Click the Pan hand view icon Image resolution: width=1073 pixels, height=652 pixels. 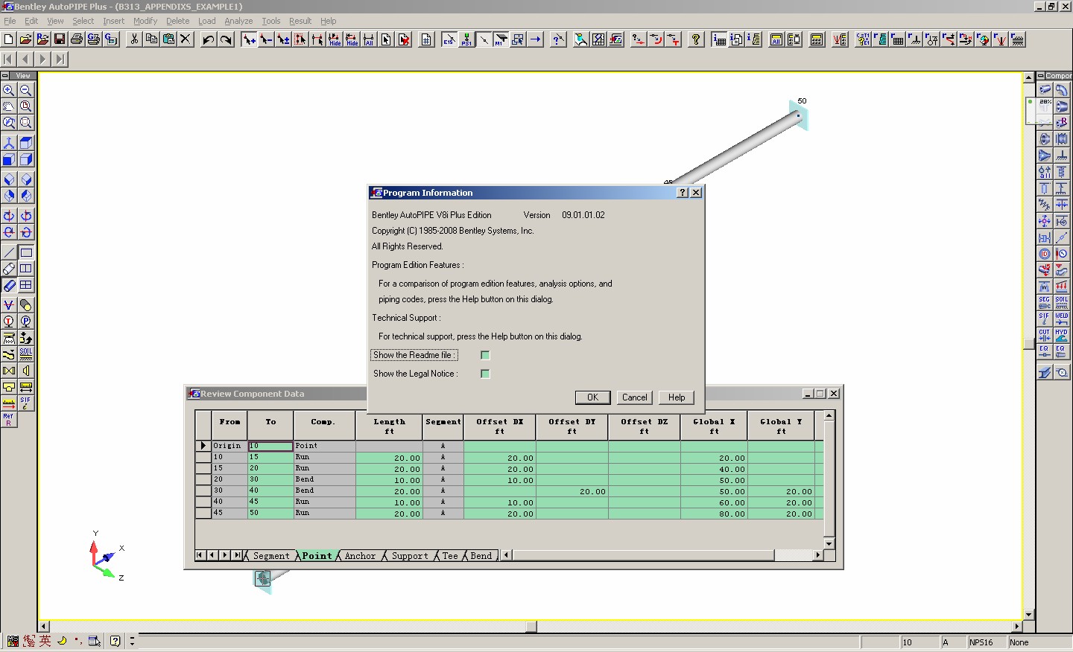click(9, 106)
